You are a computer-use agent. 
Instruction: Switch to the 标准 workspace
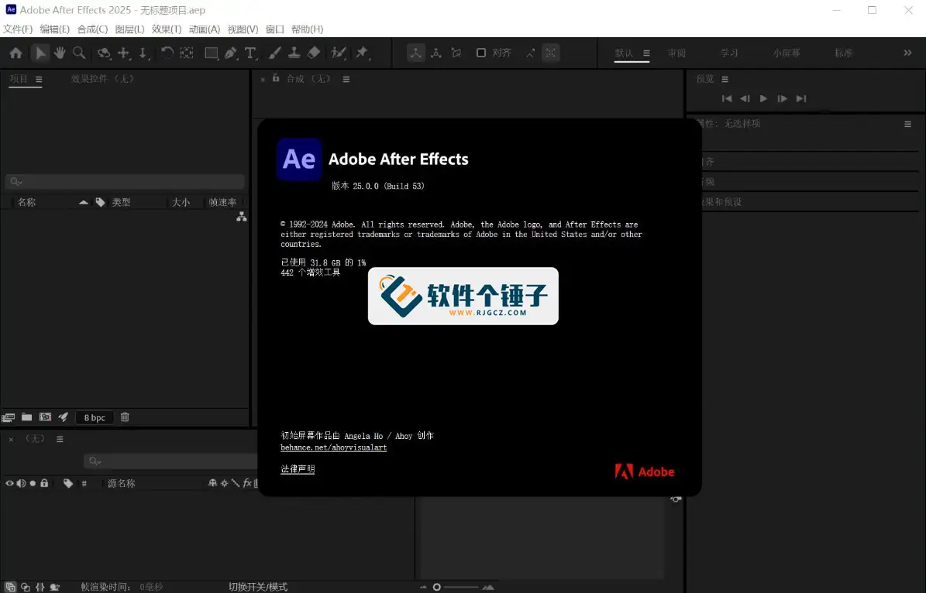click(843, 53)
